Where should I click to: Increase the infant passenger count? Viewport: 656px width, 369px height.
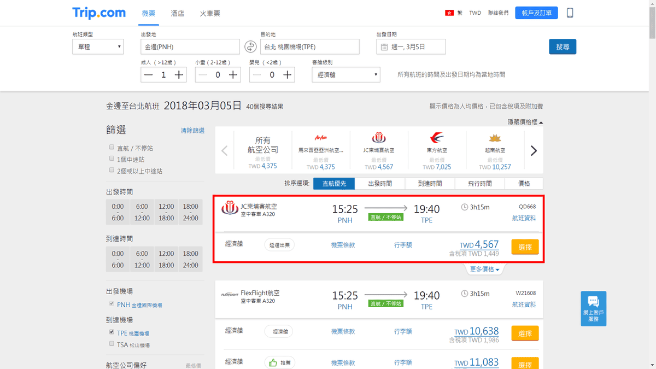point(287,75)
